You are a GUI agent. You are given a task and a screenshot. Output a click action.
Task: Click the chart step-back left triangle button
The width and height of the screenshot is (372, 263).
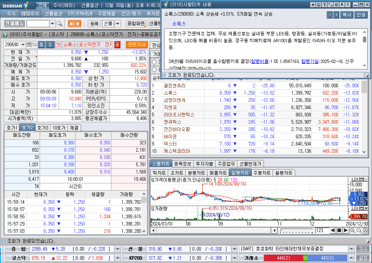(x=333, y=230)
